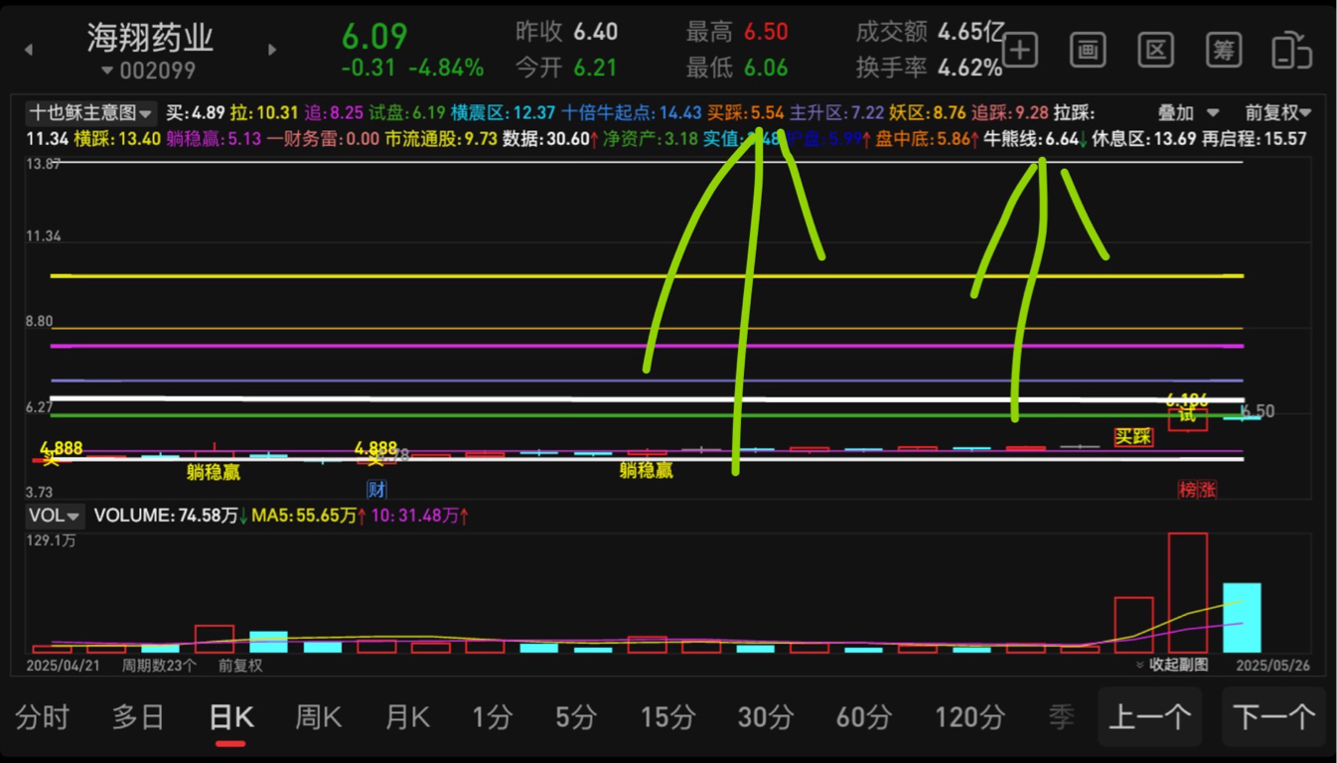Open 十也稣主意图 indicator dropdown
Screen dimensions: 1337x763
(x=90, y=113)
